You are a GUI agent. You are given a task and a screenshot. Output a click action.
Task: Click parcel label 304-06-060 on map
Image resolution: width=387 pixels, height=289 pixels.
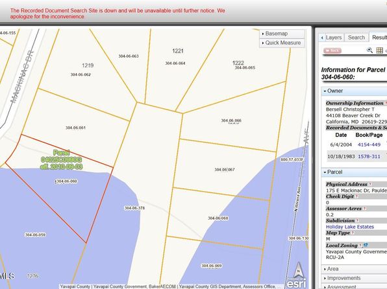click(x=67, y=181)
